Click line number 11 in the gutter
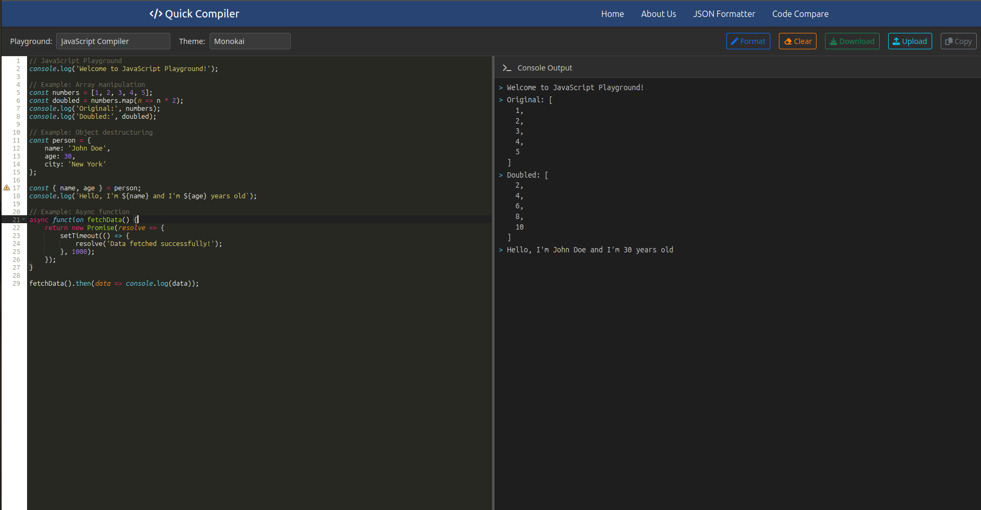The width and height of the screenshot is (981, 510). (x=16, y=140)
